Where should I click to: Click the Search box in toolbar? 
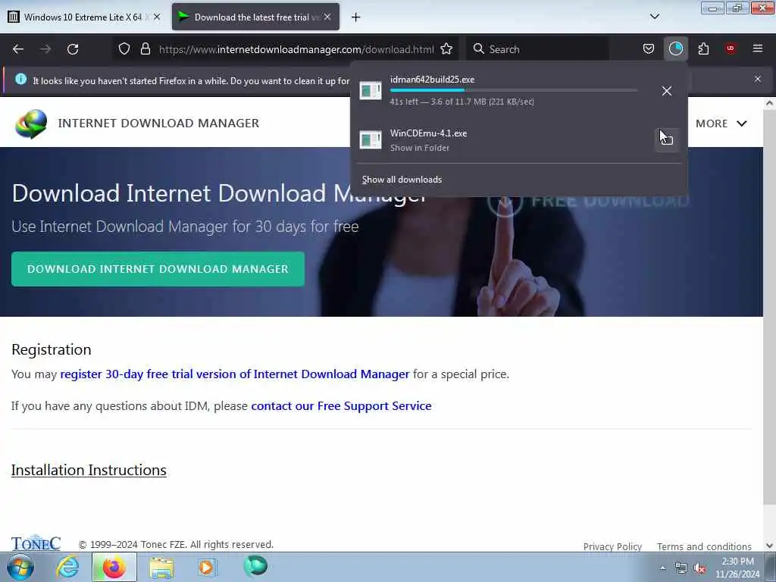tap(537, 49)
